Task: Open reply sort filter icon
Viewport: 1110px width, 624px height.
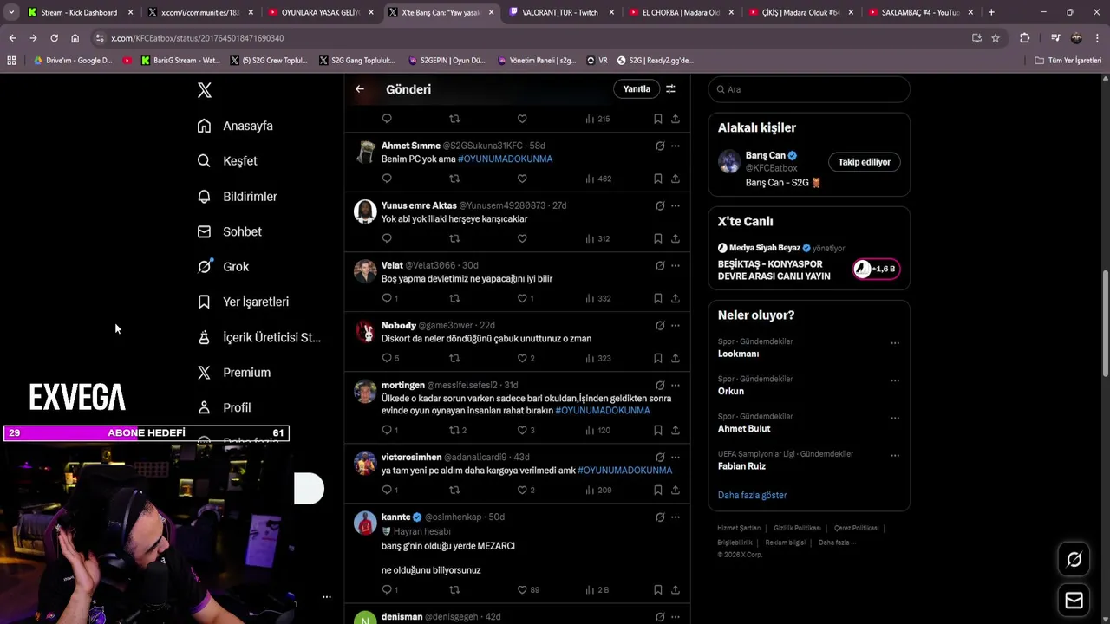Action: coord(670,88)
